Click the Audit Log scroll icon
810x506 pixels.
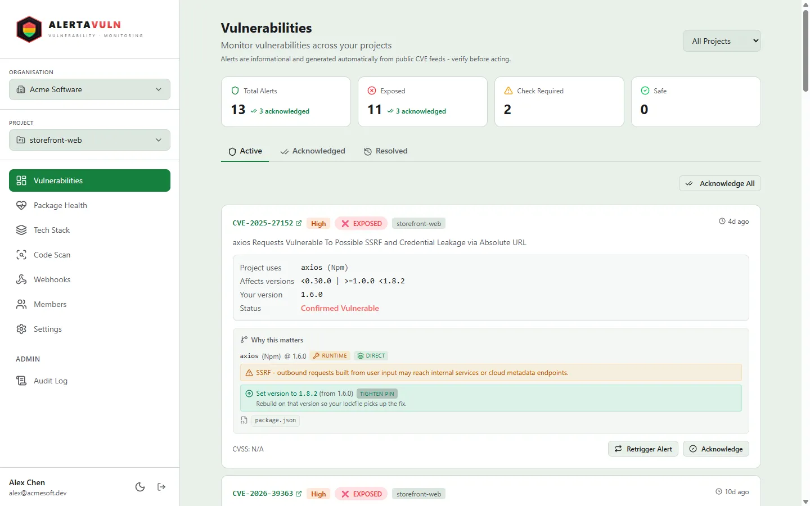point(21,381)
